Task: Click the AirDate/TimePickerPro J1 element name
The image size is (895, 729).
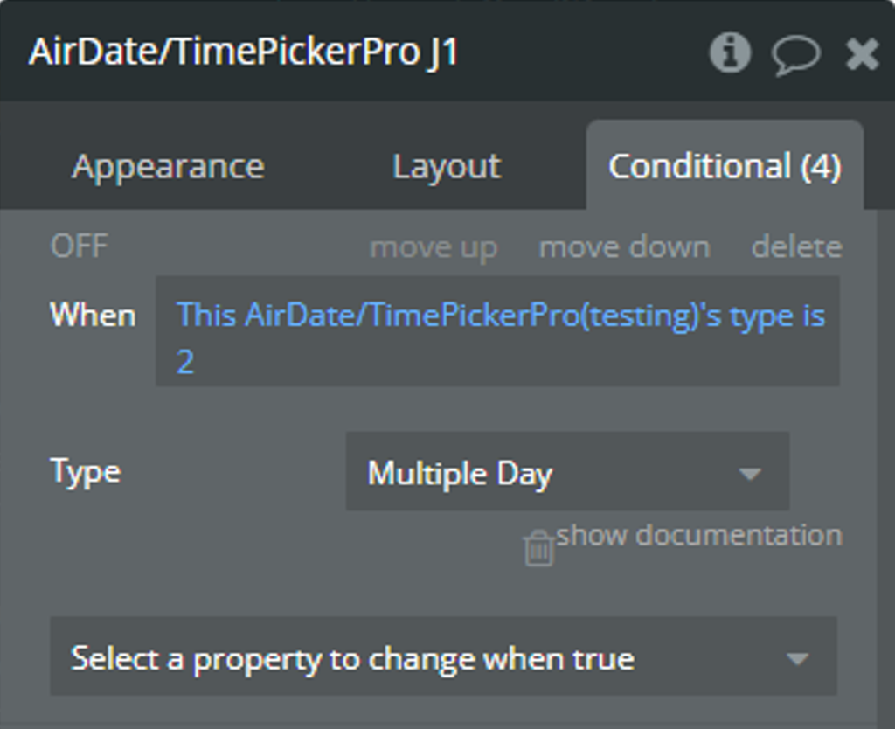Action: coord(243,52)
